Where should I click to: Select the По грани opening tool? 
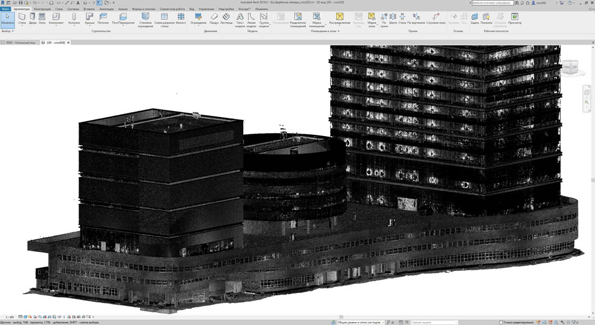tap(384, 20)
